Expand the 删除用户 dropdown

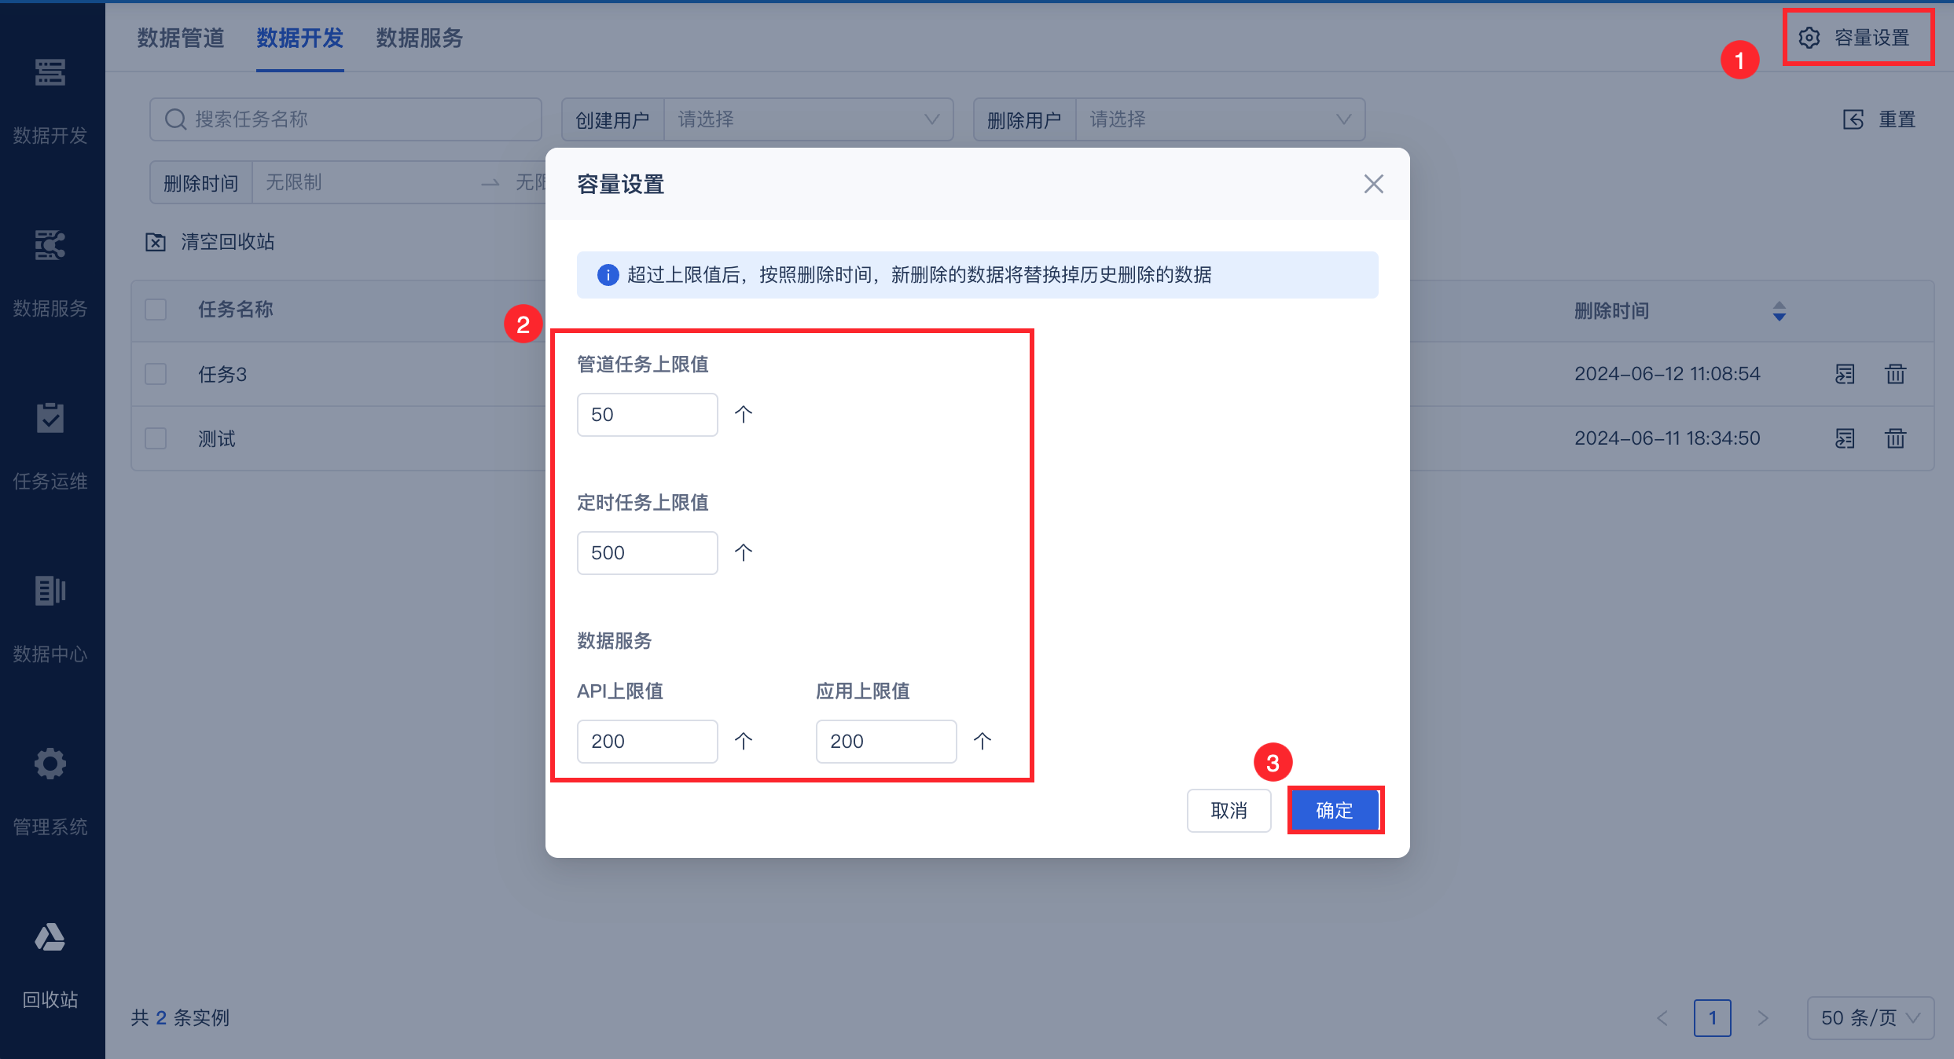[1219, 119]
